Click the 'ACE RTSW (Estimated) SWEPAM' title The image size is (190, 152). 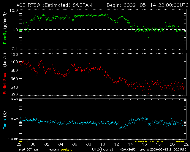click(x=54, y=5)
